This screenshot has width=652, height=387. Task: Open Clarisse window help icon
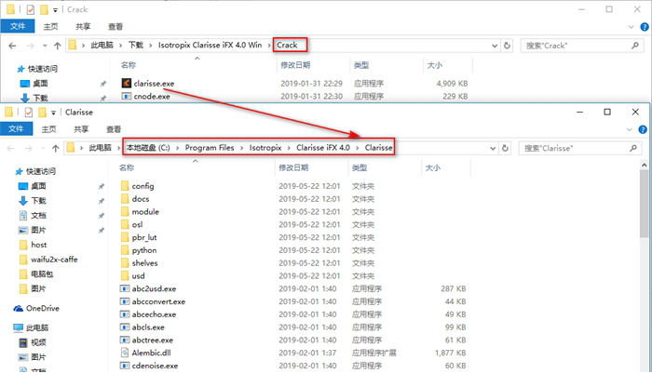[x=643, y=129]
